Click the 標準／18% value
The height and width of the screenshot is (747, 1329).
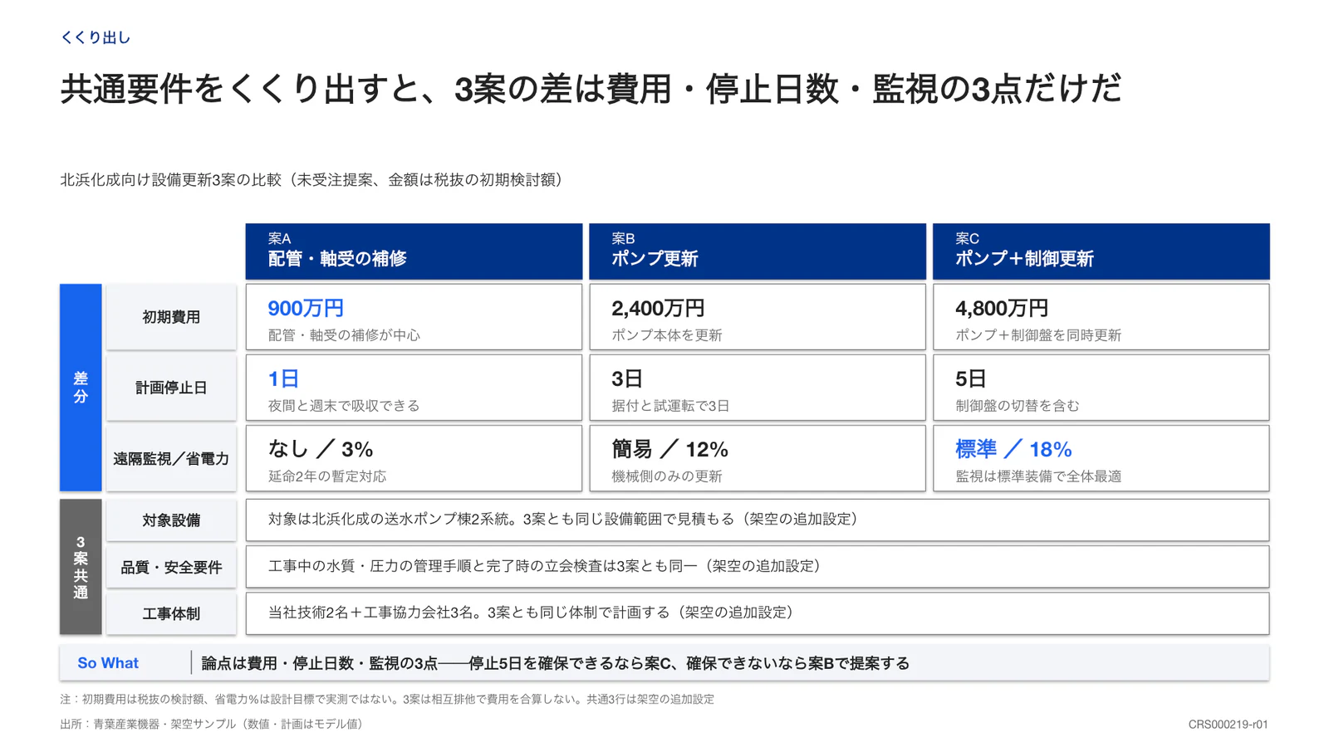(x=1013, y=449)
